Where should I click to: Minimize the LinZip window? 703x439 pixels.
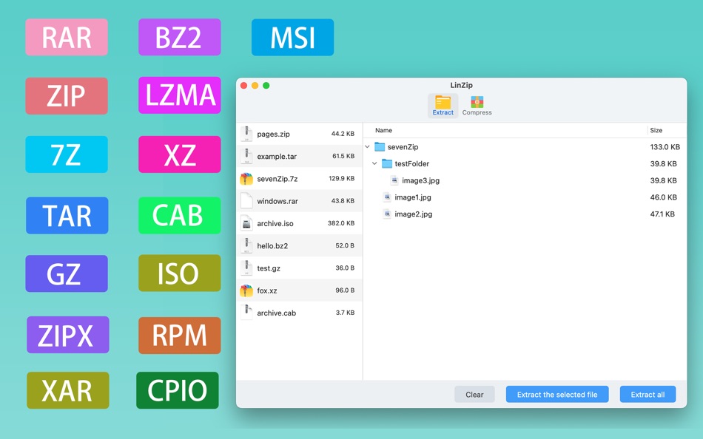coord(255,86)
